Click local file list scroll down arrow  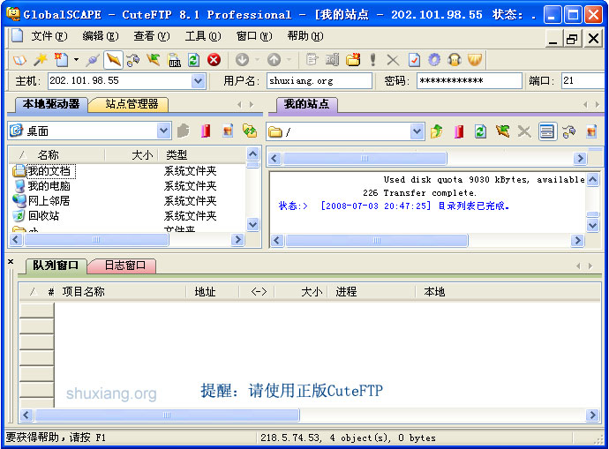(252, 225)
